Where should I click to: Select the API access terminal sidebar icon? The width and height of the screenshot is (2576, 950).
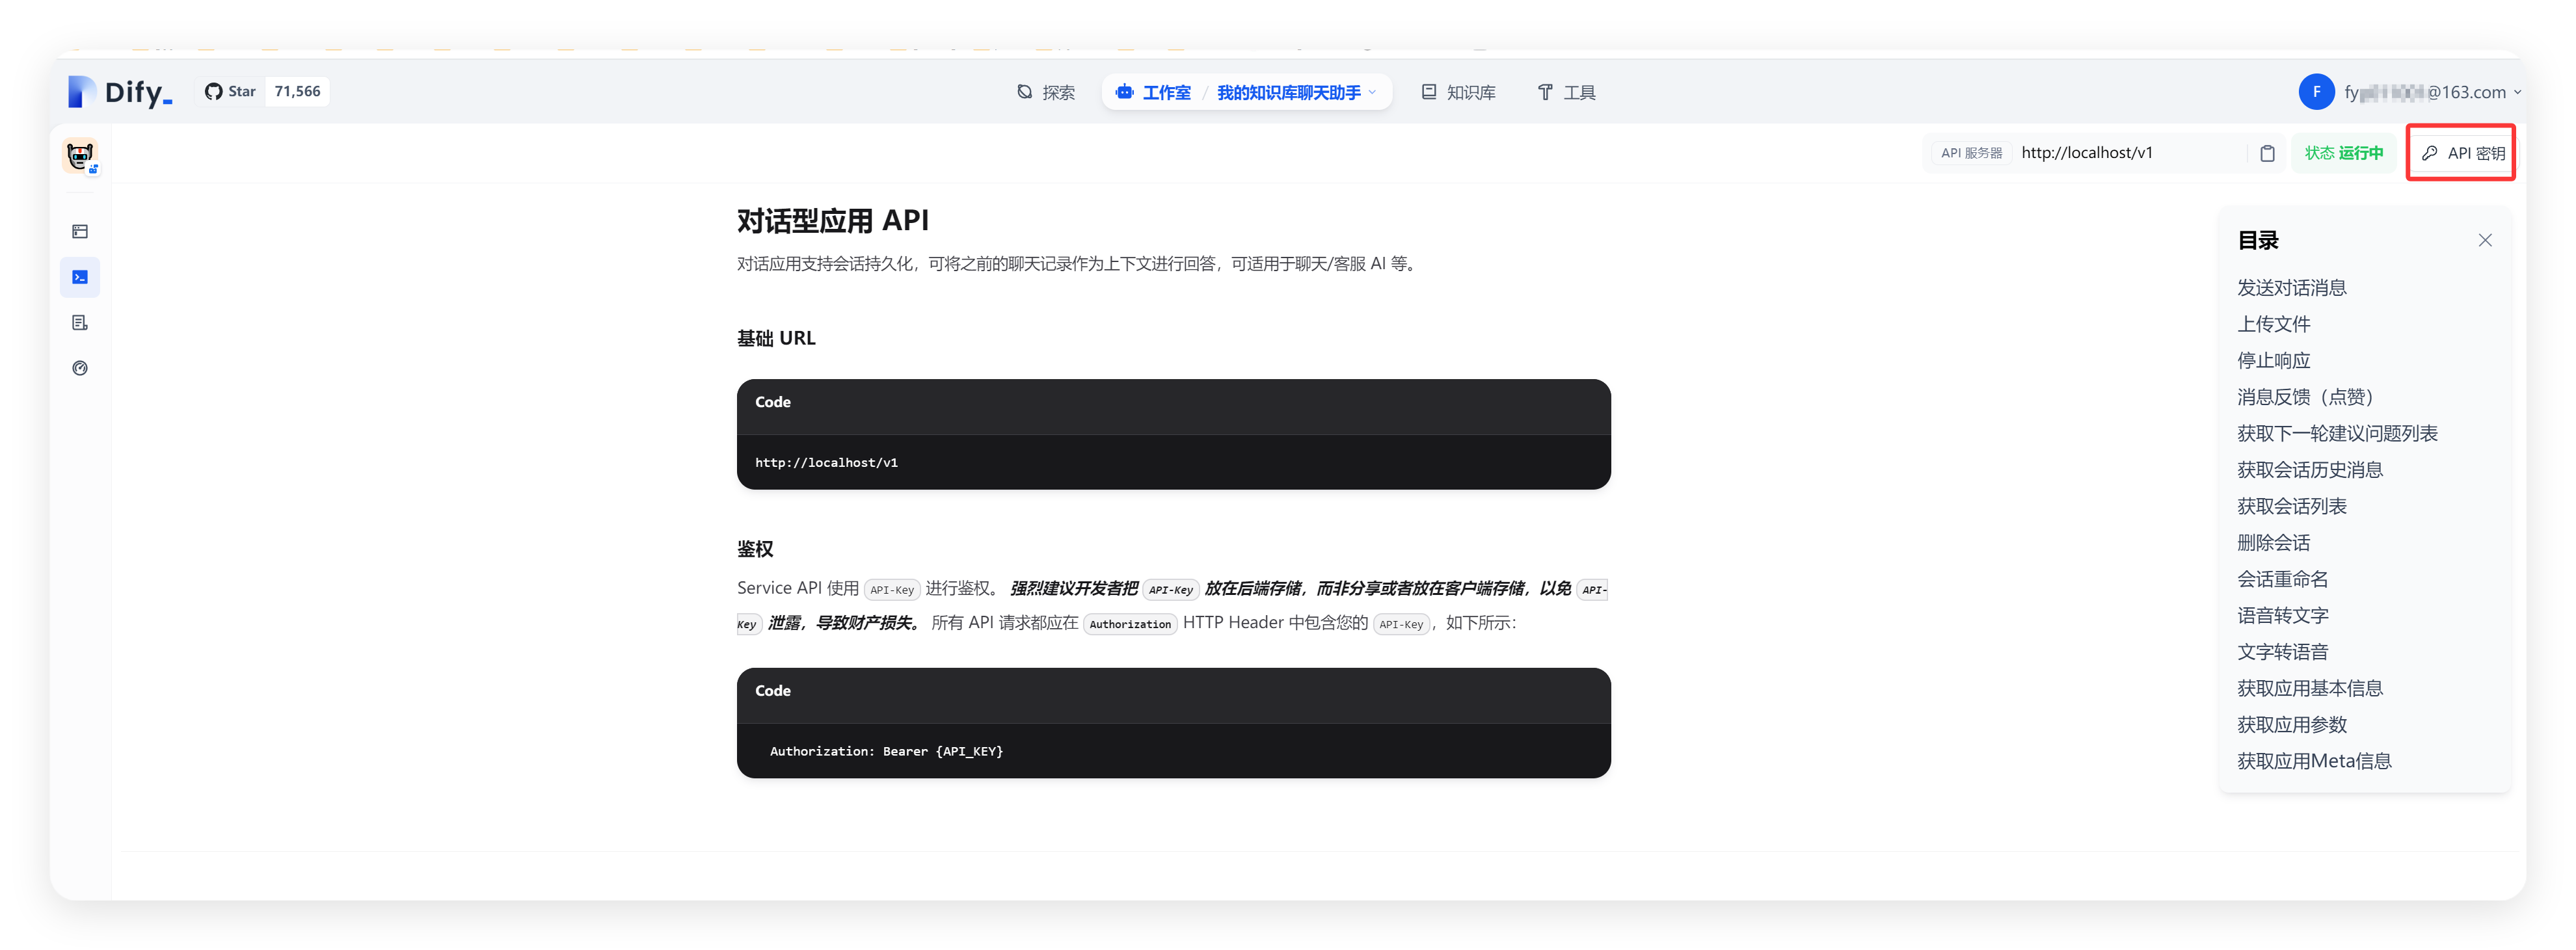[80, 277]
